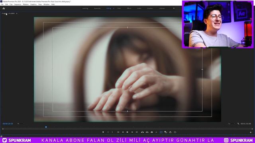Switch to the Graphics workspace tab
The width and height of the screenshot is (255, 143).
tap(150, 8)
